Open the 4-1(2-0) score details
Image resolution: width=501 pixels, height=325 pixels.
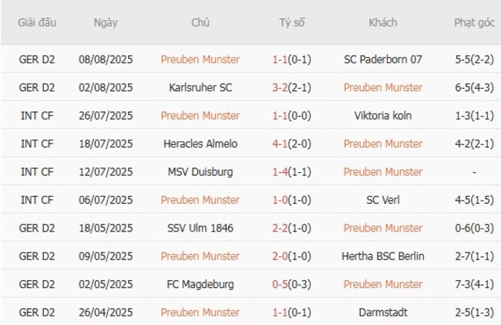pyautogui.click(x=292, y=144)
